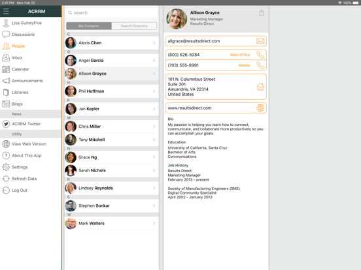Click the About This App label
The height and width of the screenshot is (270, 361).
coord(26,155)
